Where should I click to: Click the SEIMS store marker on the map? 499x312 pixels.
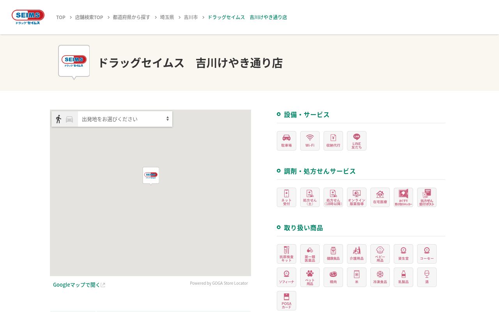[x=151, y=176]
